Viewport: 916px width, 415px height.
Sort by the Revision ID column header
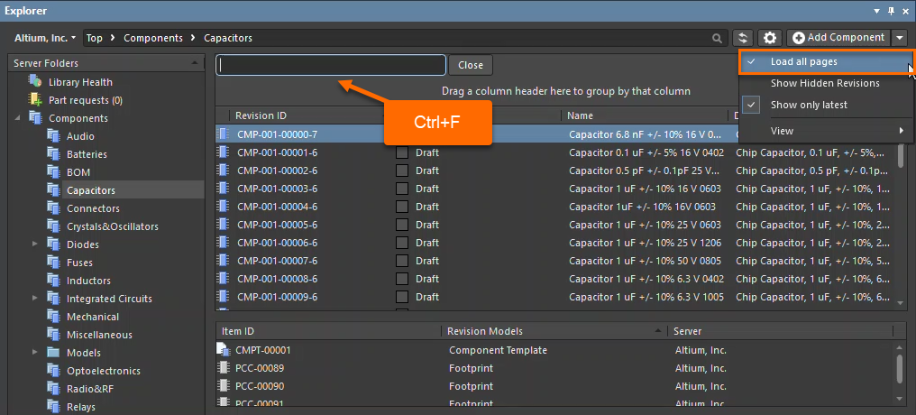click(x=261, y=115)
